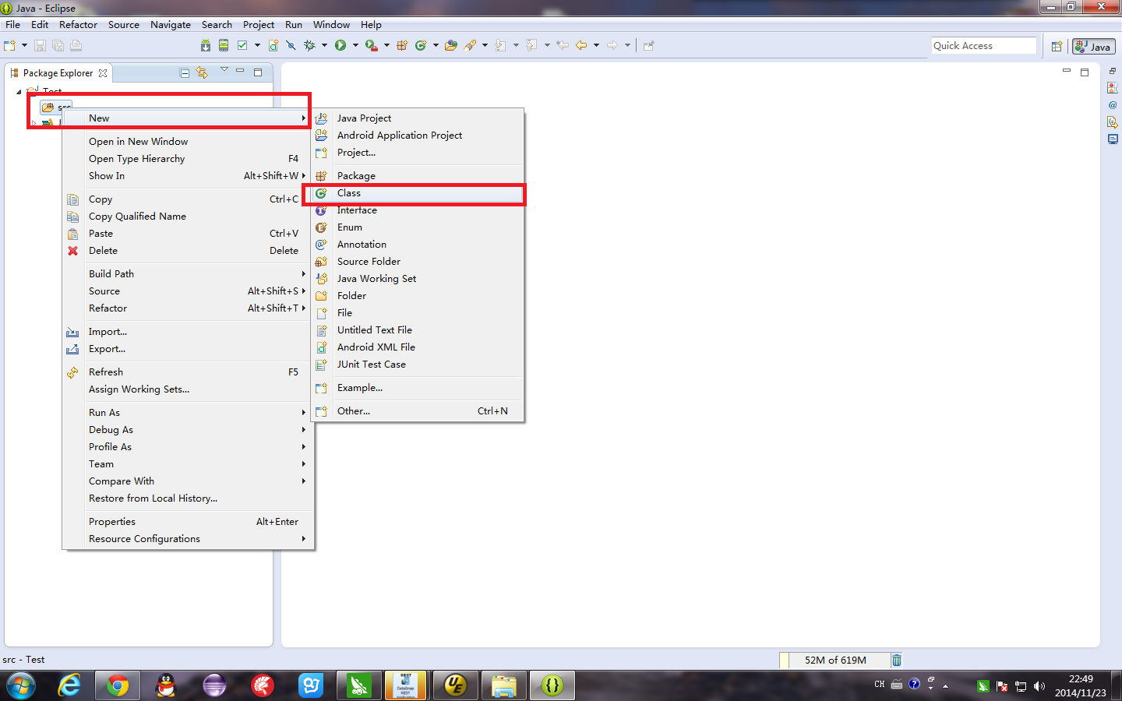The height and width of the screenshot is (701, 1122).
Task: Click the Previous Annotation toolbar icon
Action: click(531, 45)
